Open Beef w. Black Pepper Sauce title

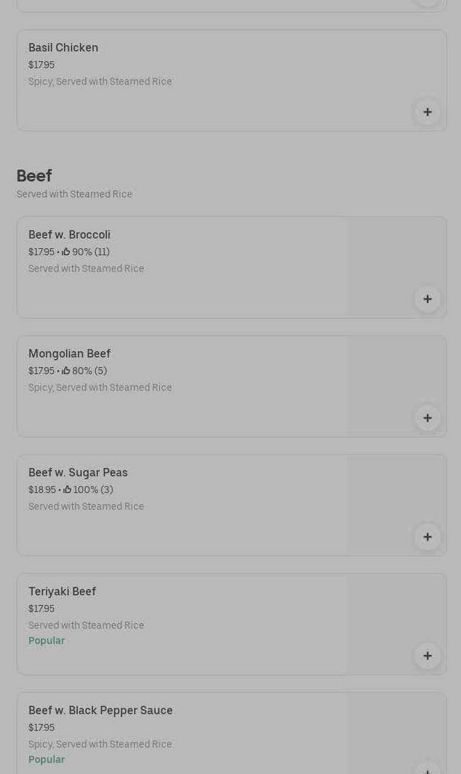101,710
